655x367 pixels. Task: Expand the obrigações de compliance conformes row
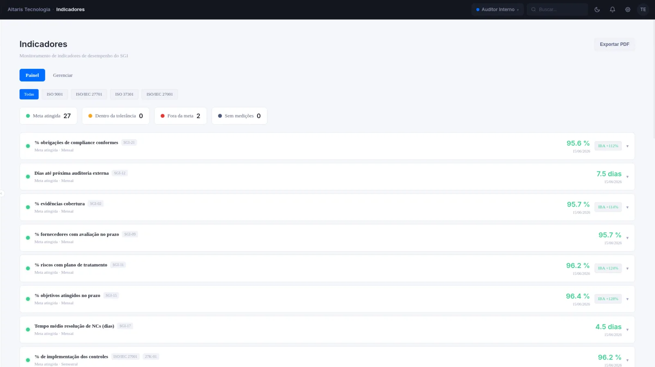(327, 146)
